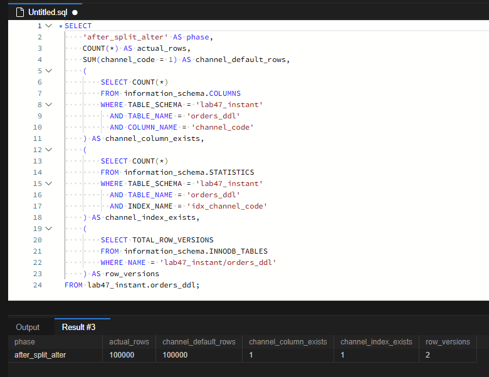Click line number 2 in the gutter
Image resolution: width=489 pixels, height=377 pixels.
(39, 37)
